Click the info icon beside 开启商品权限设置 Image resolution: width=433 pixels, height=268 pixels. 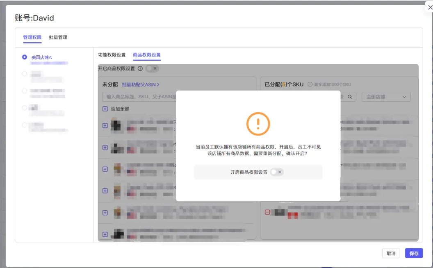coord(140,68)
